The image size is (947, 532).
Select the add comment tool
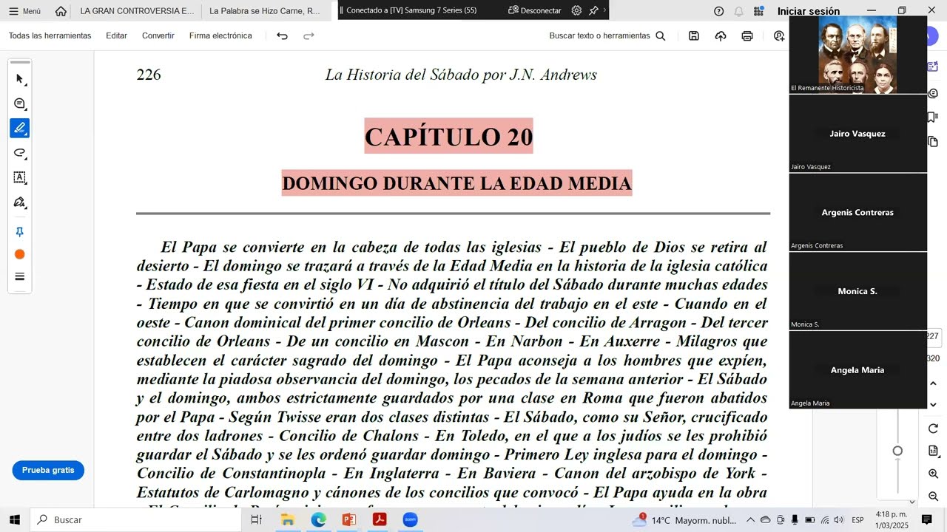(x=20, y=103)
